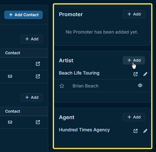Click lower Add button in left panel
Viewport: 156px width, 152px height.
pyautogui.click(x=31, y=97)
